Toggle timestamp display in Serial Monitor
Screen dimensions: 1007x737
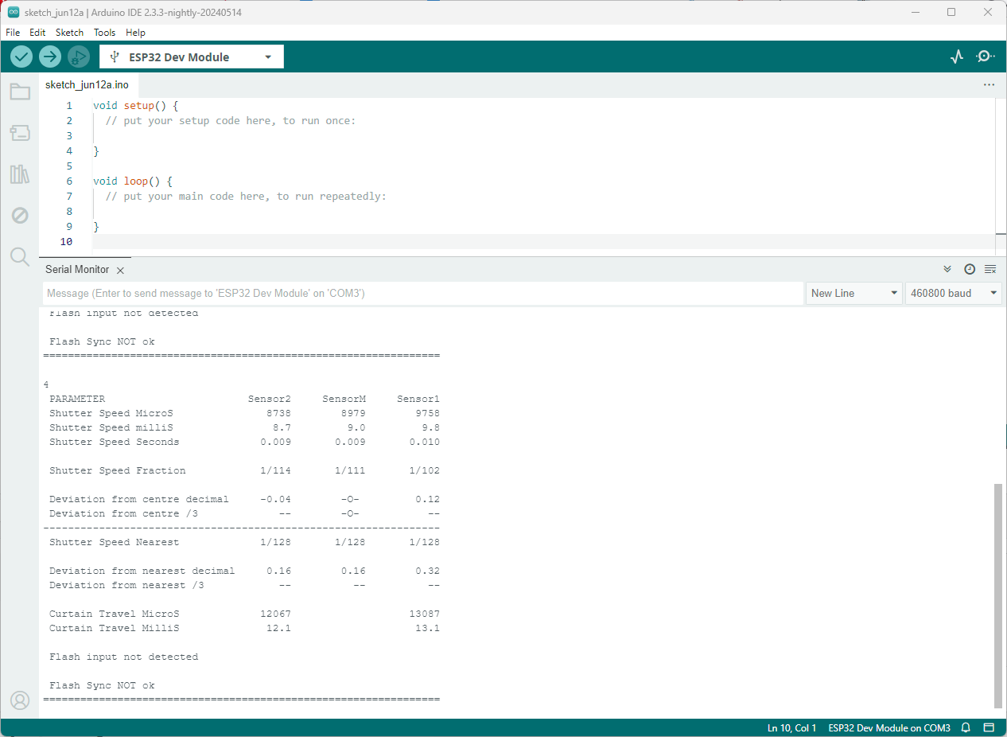969,269
